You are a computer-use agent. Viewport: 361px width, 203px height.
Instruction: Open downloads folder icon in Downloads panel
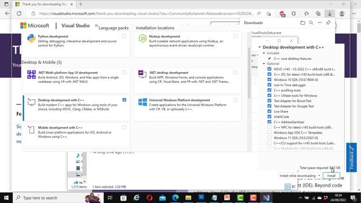(303, 23)
